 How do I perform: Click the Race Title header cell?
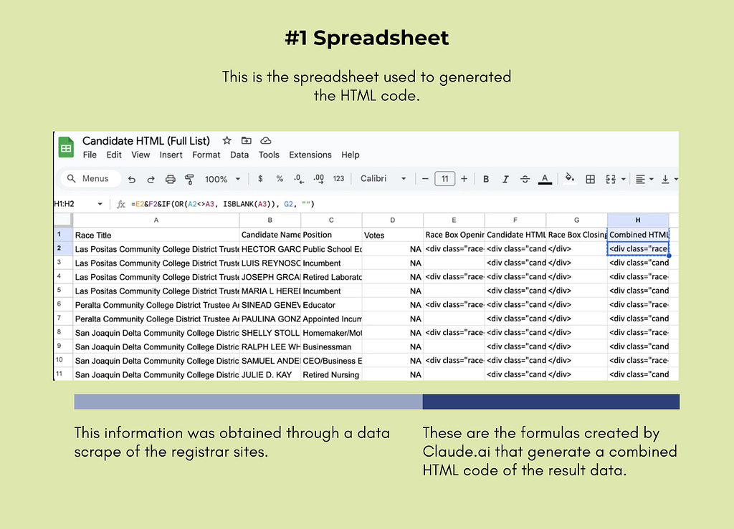[x=156, y=235]
